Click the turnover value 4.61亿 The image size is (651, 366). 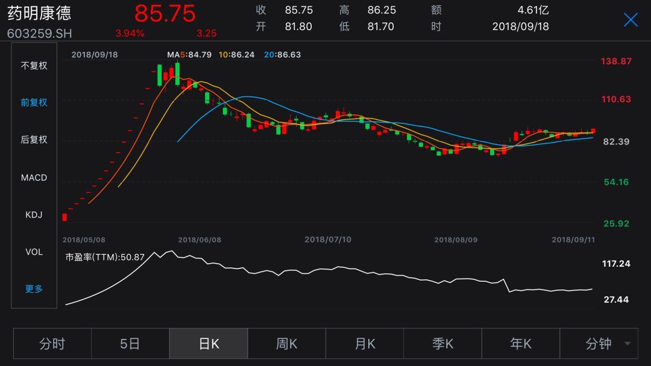pos(533,10)
